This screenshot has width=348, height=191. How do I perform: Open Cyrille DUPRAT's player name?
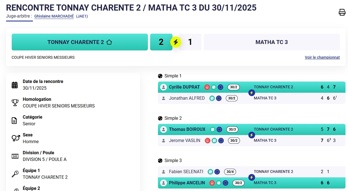(184, 87)
